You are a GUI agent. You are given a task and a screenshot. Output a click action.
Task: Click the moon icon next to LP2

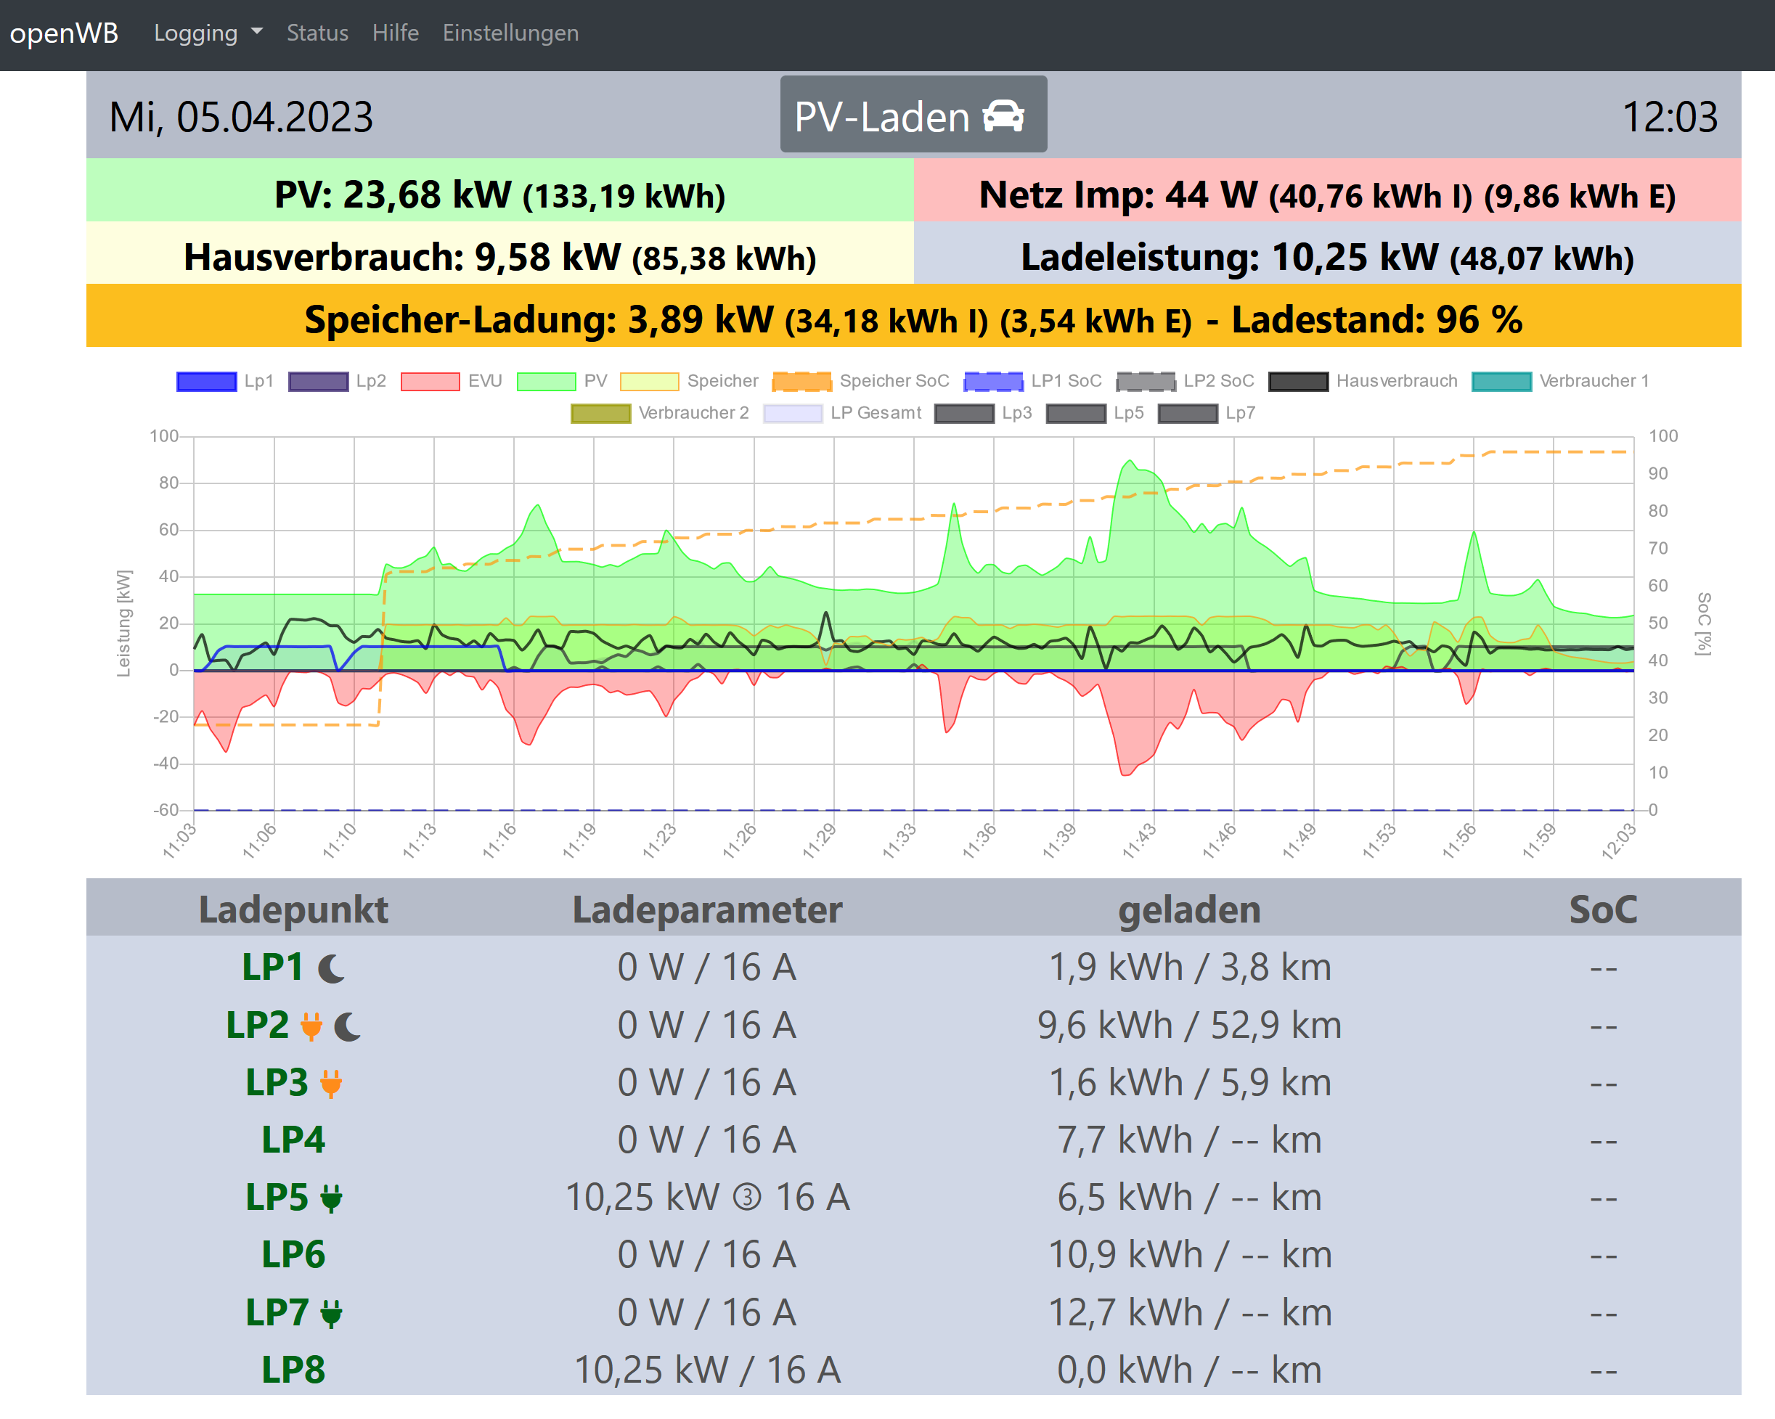point(348,1026)
